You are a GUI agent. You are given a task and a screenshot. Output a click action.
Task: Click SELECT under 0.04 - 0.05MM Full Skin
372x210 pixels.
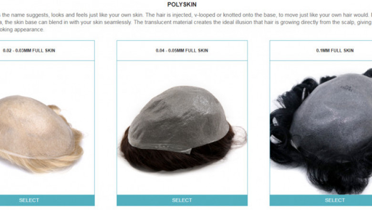(x=182, y=200)
